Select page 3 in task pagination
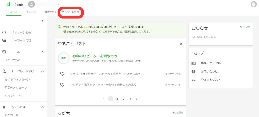 click(x=123, y=99)
